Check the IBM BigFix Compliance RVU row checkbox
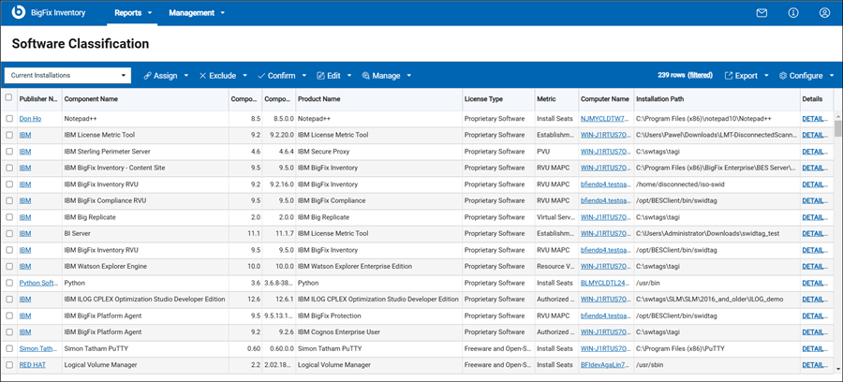Viewport: 843px width, 382px height. (x=8, y=201)
